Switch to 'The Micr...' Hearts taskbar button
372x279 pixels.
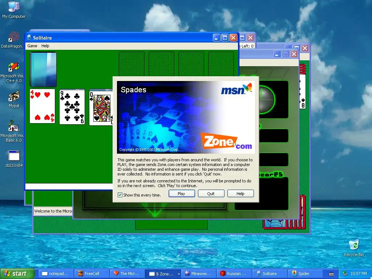(127, 274)
